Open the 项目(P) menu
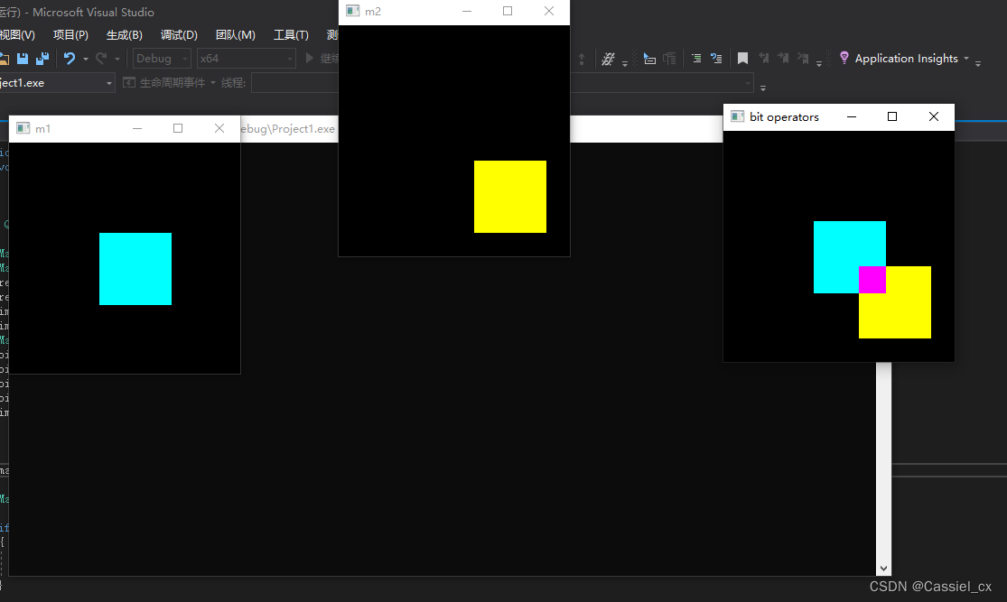Screen dimensions: 1007x602 click(70, 34)
